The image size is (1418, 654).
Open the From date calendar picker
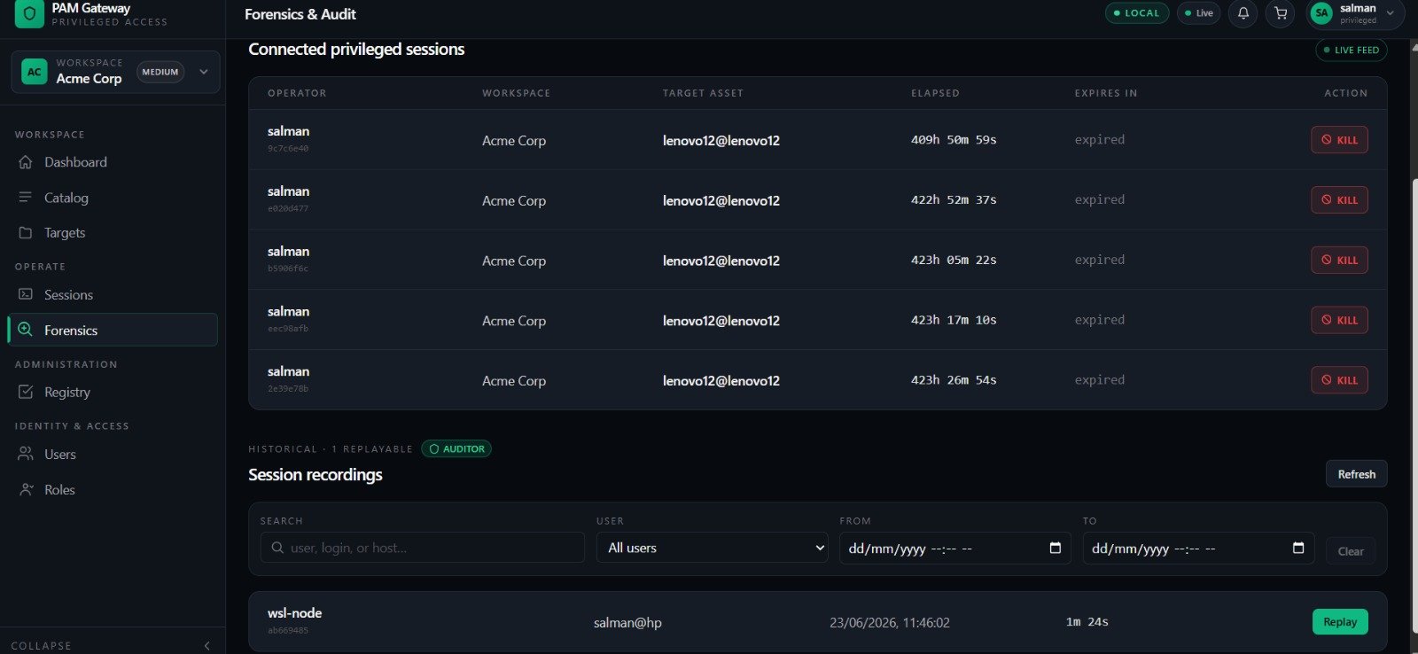click(x=1055, y=548)
